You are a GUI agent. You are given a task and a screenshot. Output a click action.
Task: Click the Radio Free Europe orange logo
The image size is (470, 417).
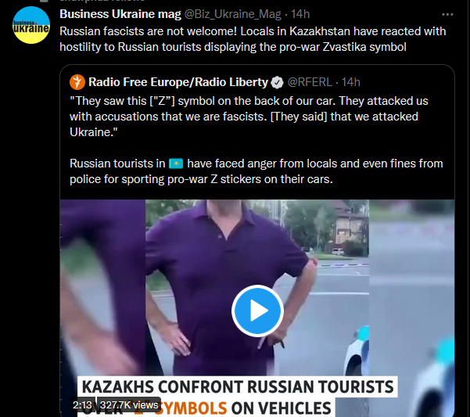[77, 82]
